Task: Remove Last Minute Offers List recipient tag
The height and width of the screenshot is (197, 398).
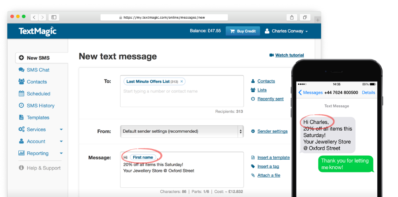Action: tap(181, 81)
